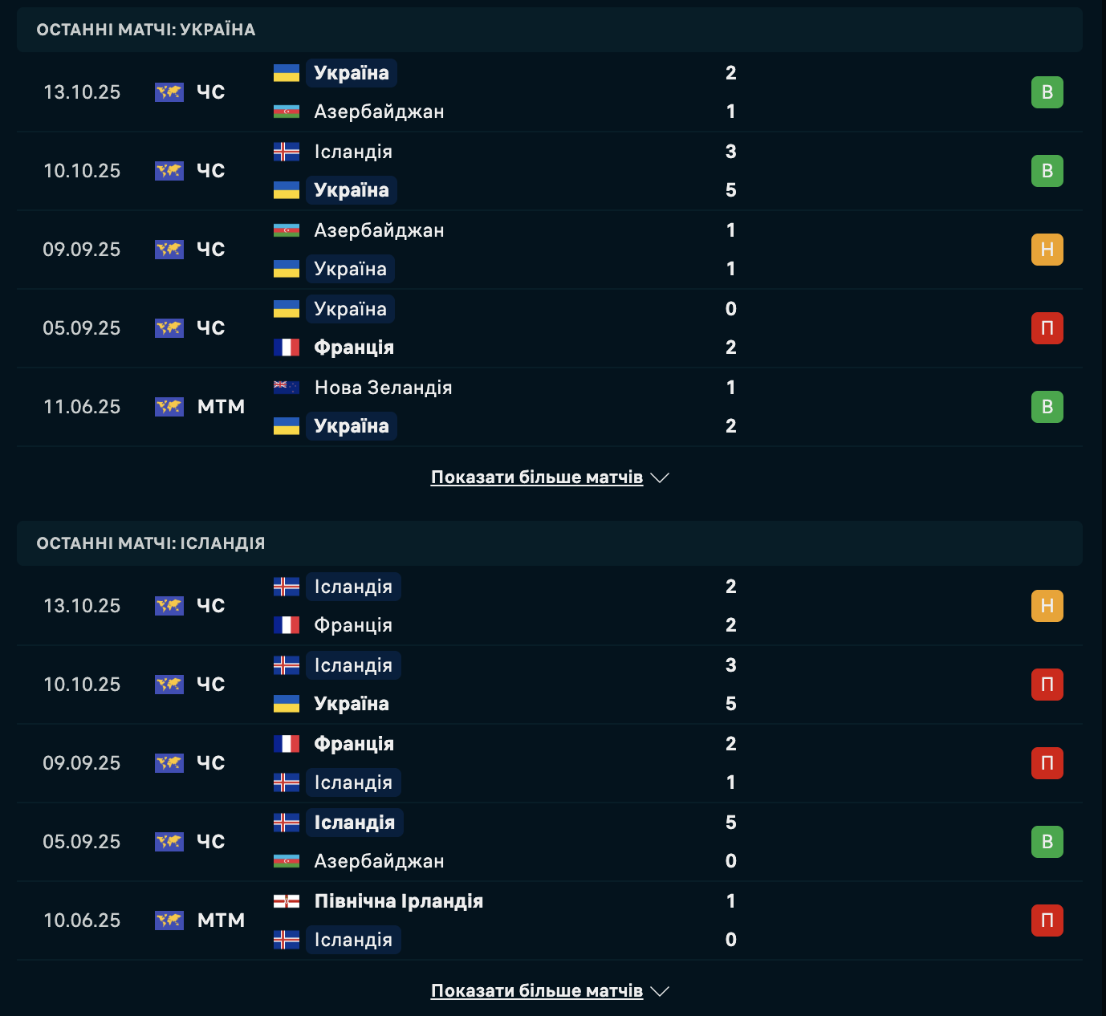Click the Northern Ireland flag icon

(287, 901)
